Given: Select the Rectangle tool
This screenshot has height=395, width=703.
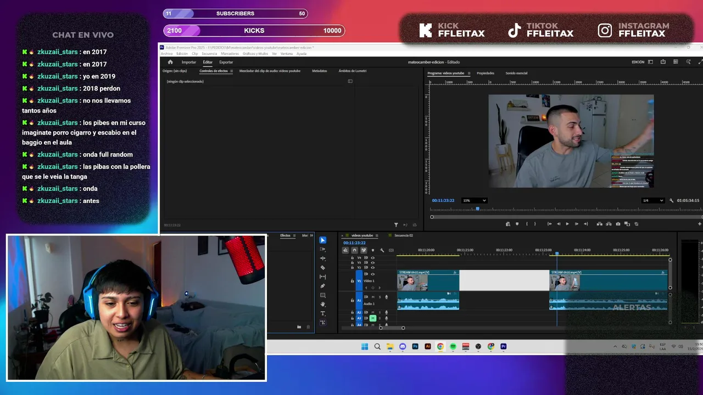Looking at the screenshot, I should [x=322, y=295].
